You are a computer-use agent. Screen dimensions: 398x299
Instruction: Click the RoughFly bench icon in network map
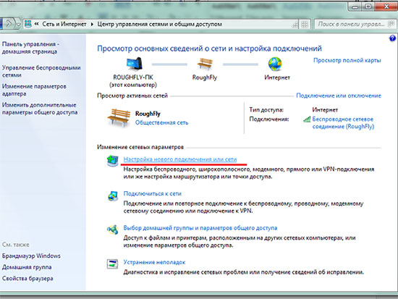[x=205, y=64]
